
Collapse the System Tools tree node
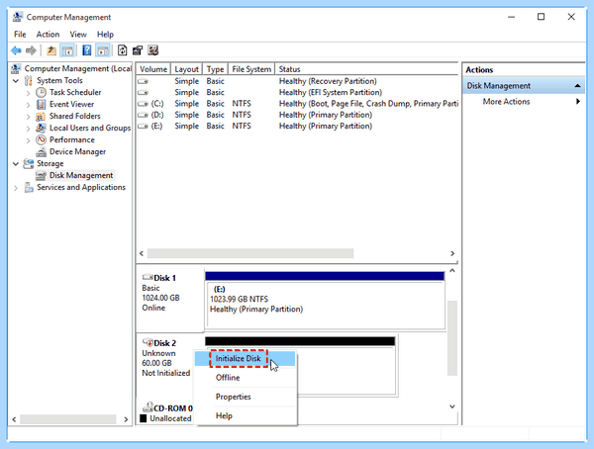tap(16, 81)
